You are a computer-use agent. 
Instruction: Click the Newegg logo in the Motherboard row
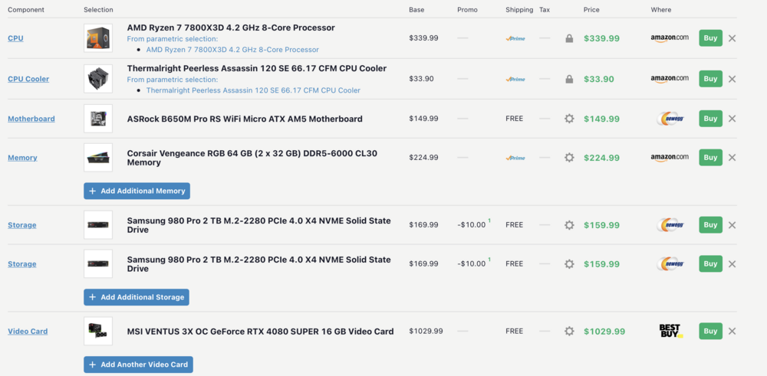coord(670,119)
